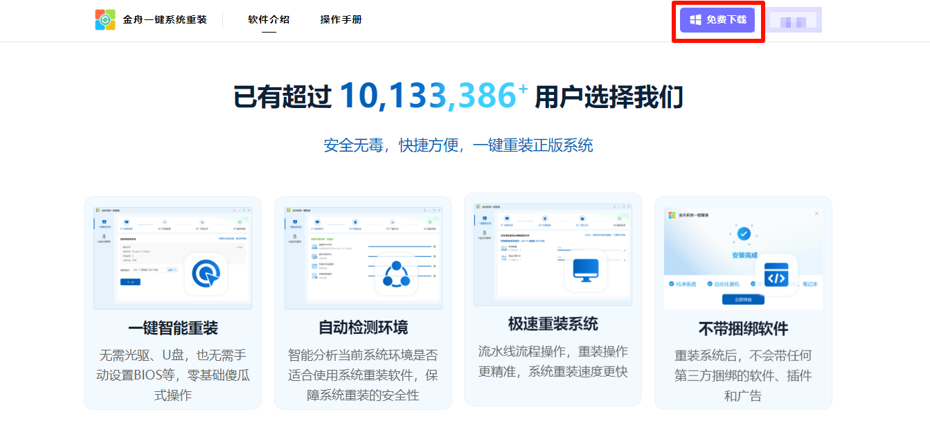Select the 不带捆绑软件 heading
This screenshot has height=428, width=930.
(743, 328)
